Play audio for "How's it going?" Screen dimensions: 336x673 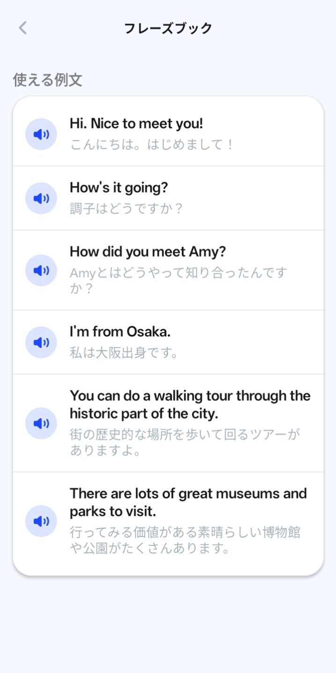coord(41,198)
